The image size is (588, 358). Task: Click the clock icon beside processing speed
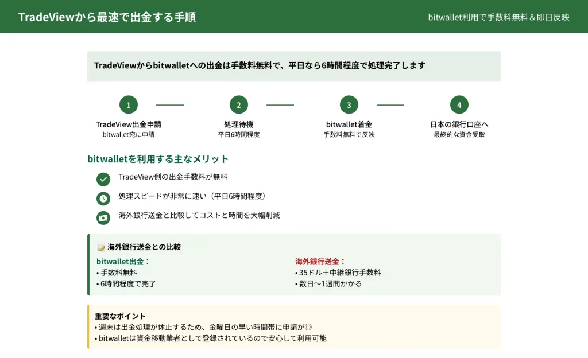pyautogui.click(x=103, y=199)
